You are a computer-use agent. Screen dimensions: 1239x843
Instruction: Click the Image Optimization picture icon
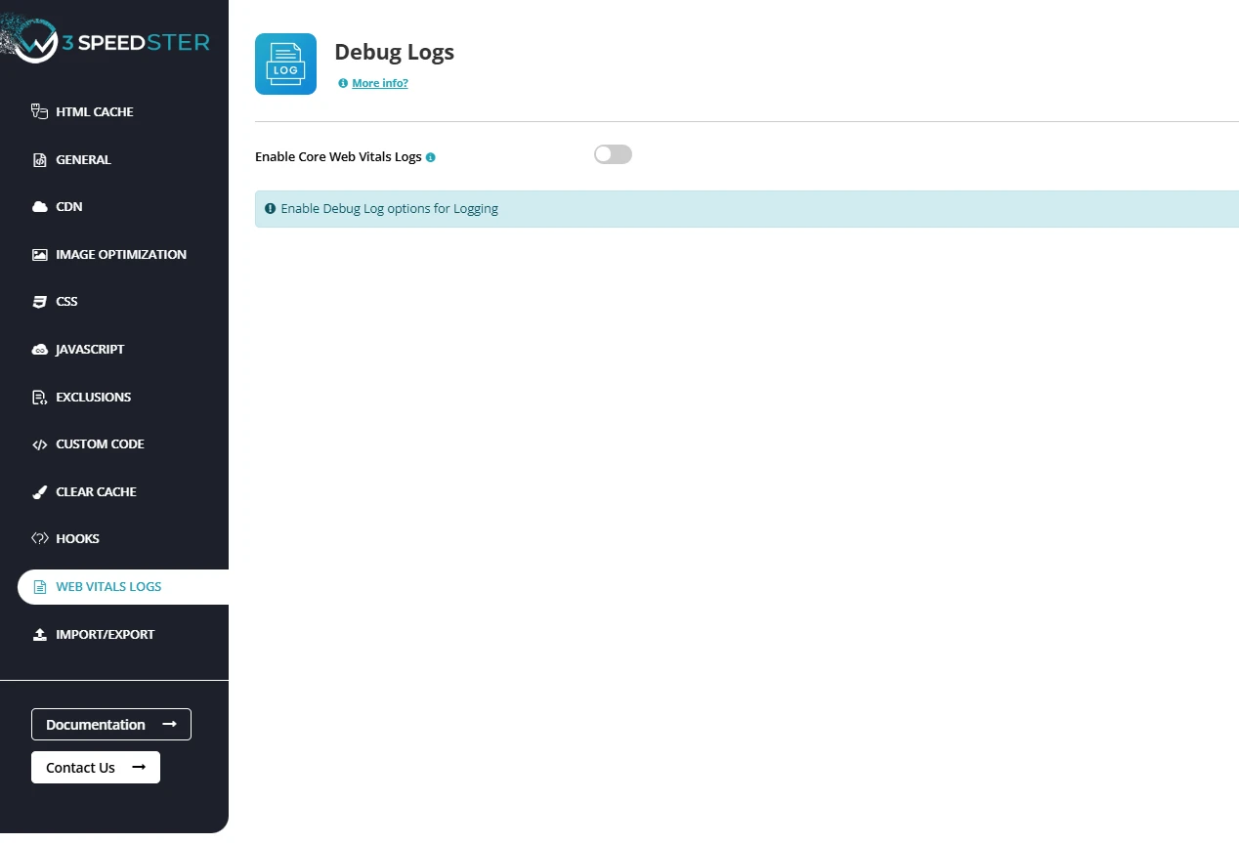pos(40,255)
